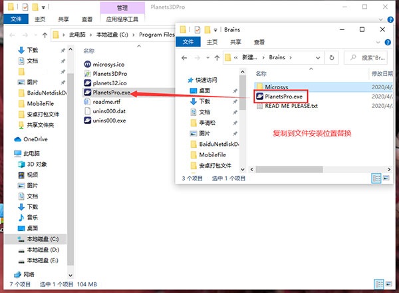Viewport: 399px width, 293px height.
Task: Select readme.rtf file
Action: (102, 102)
